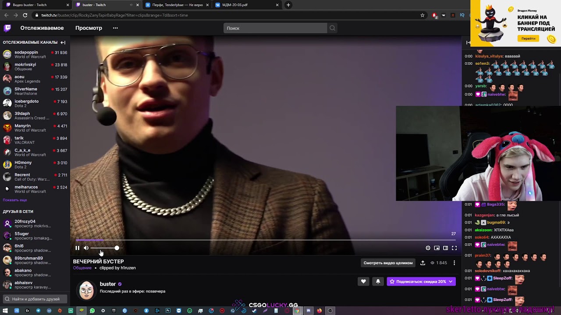Collapse the chat panel arrow
The width and height of the screenshot is (561, 315).
point(469,42)
